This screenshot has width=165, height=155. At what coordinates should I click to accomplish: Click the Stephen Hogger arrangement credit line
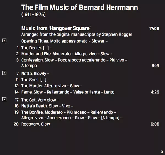[x=77, y=34]
